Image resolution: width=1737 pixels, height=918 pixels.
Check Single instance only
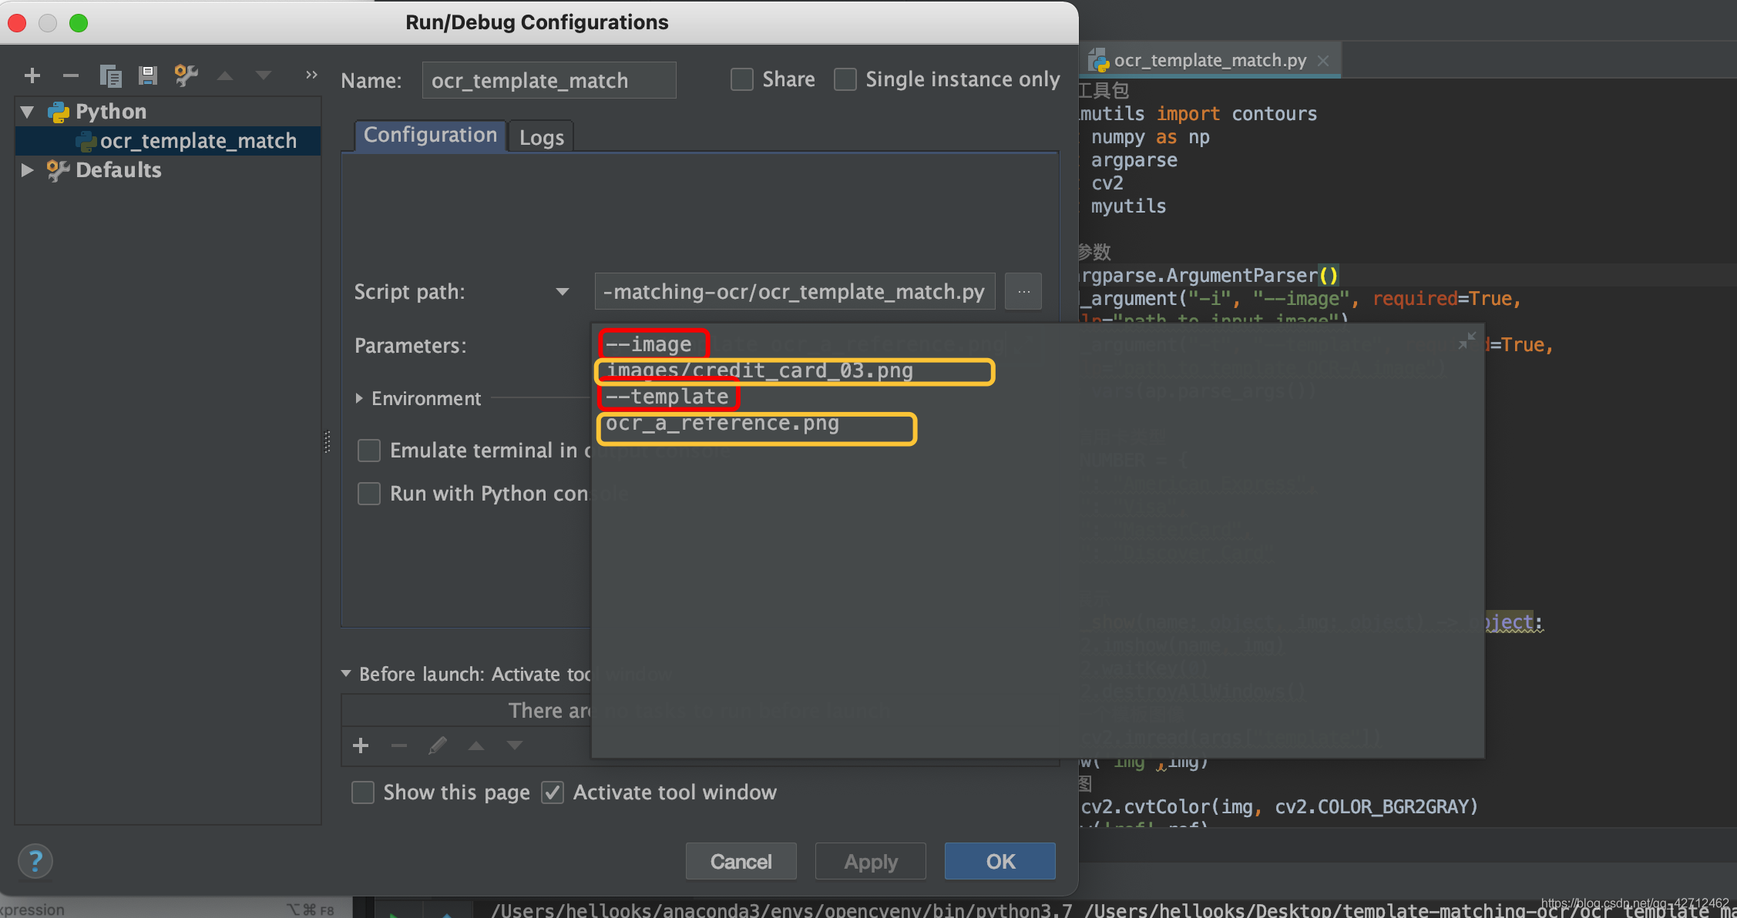click(845, 79)
